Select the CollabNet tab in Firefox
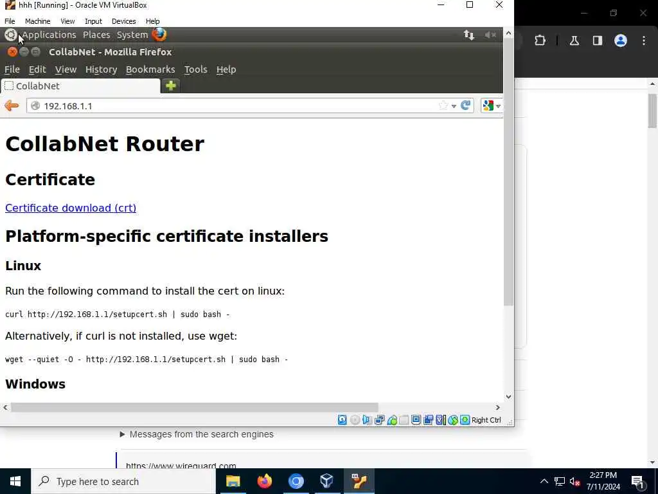The image size is (658, 494). pos(80,86)
